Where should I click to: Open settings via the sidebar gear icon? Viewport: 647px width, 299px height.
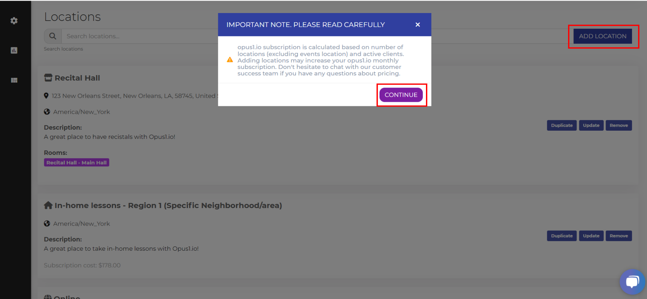click(x=14, y=21)
